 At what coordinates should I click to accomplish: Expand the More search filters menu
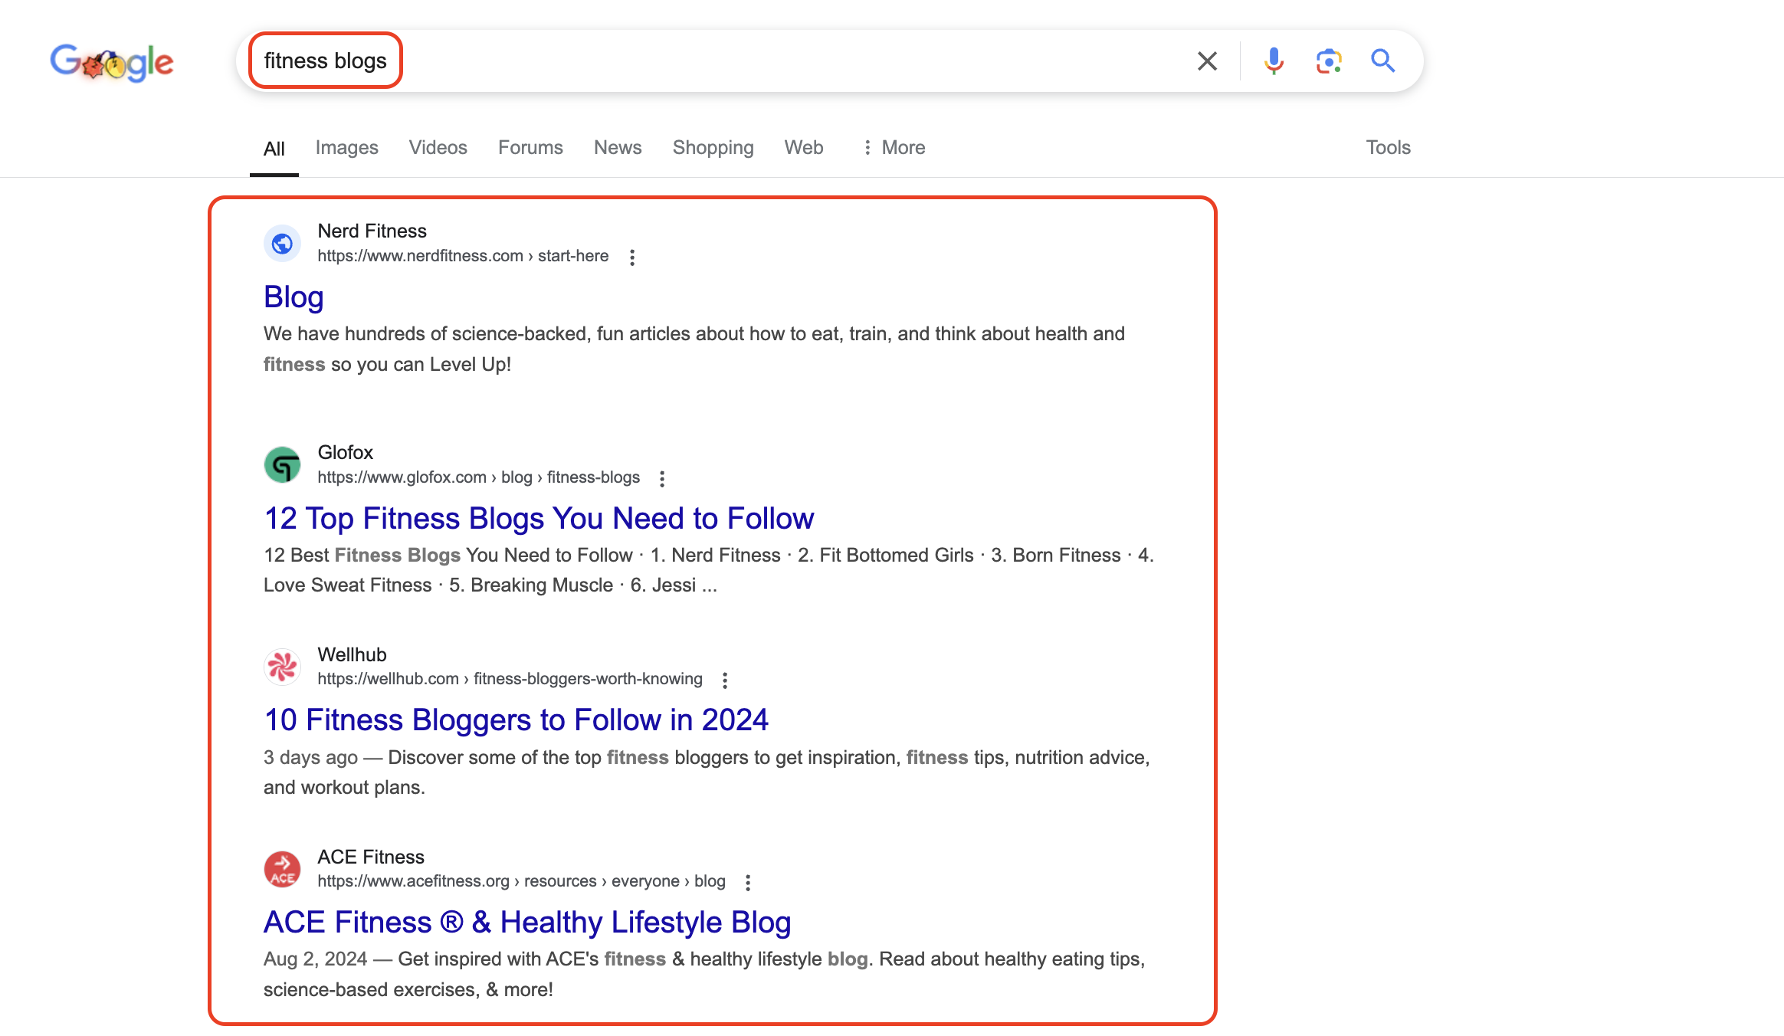tap(894, 147)
